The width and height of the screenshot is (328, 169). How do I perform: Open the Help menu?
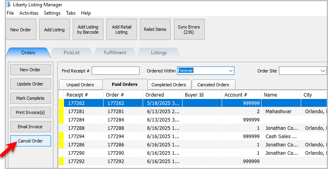(86, 13)
